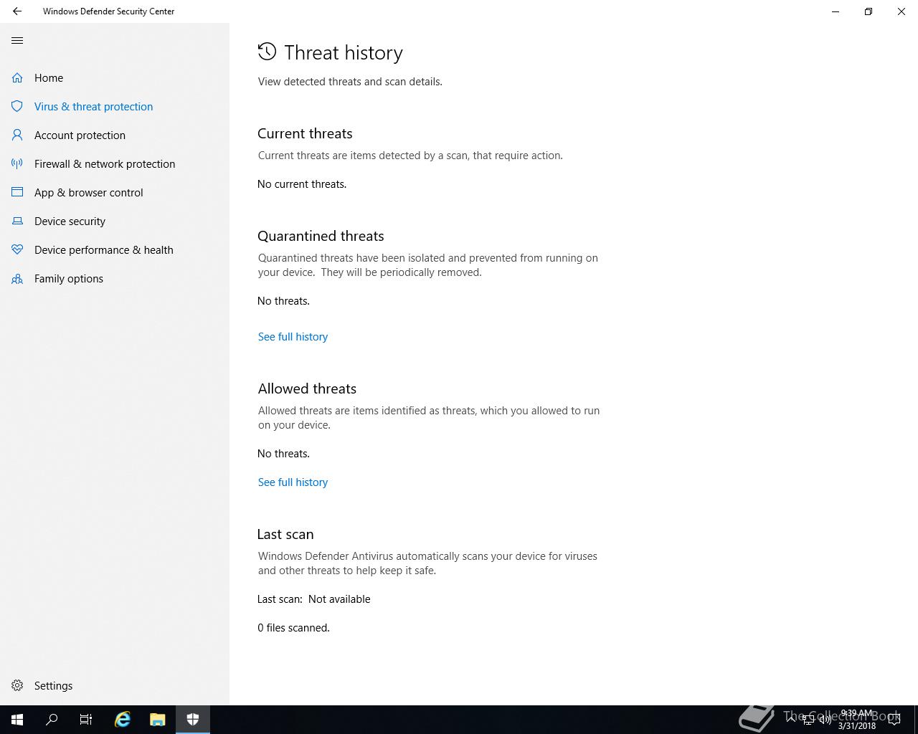This screenshot has width=918, height=734.
Task: Click the Device performance & health heart icon
Action: click(x=17, y=250)
